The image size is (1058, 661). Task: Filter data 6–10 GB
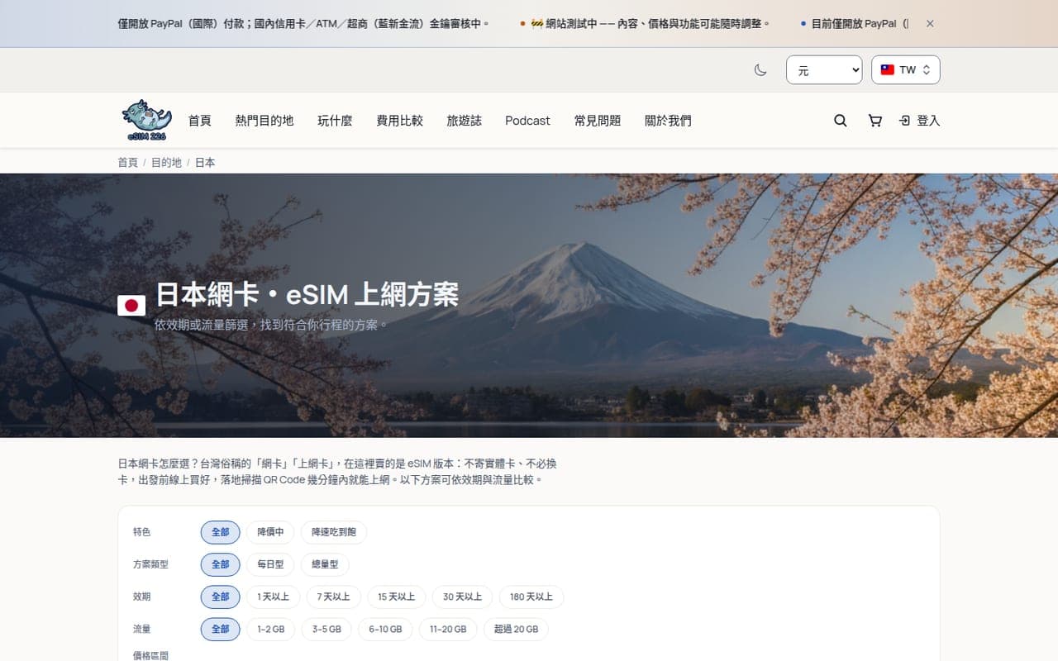point(385,629)
